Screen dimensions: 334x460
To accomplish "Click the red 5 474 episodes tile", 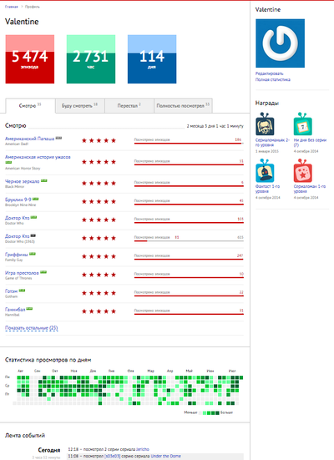I will 30,59.
